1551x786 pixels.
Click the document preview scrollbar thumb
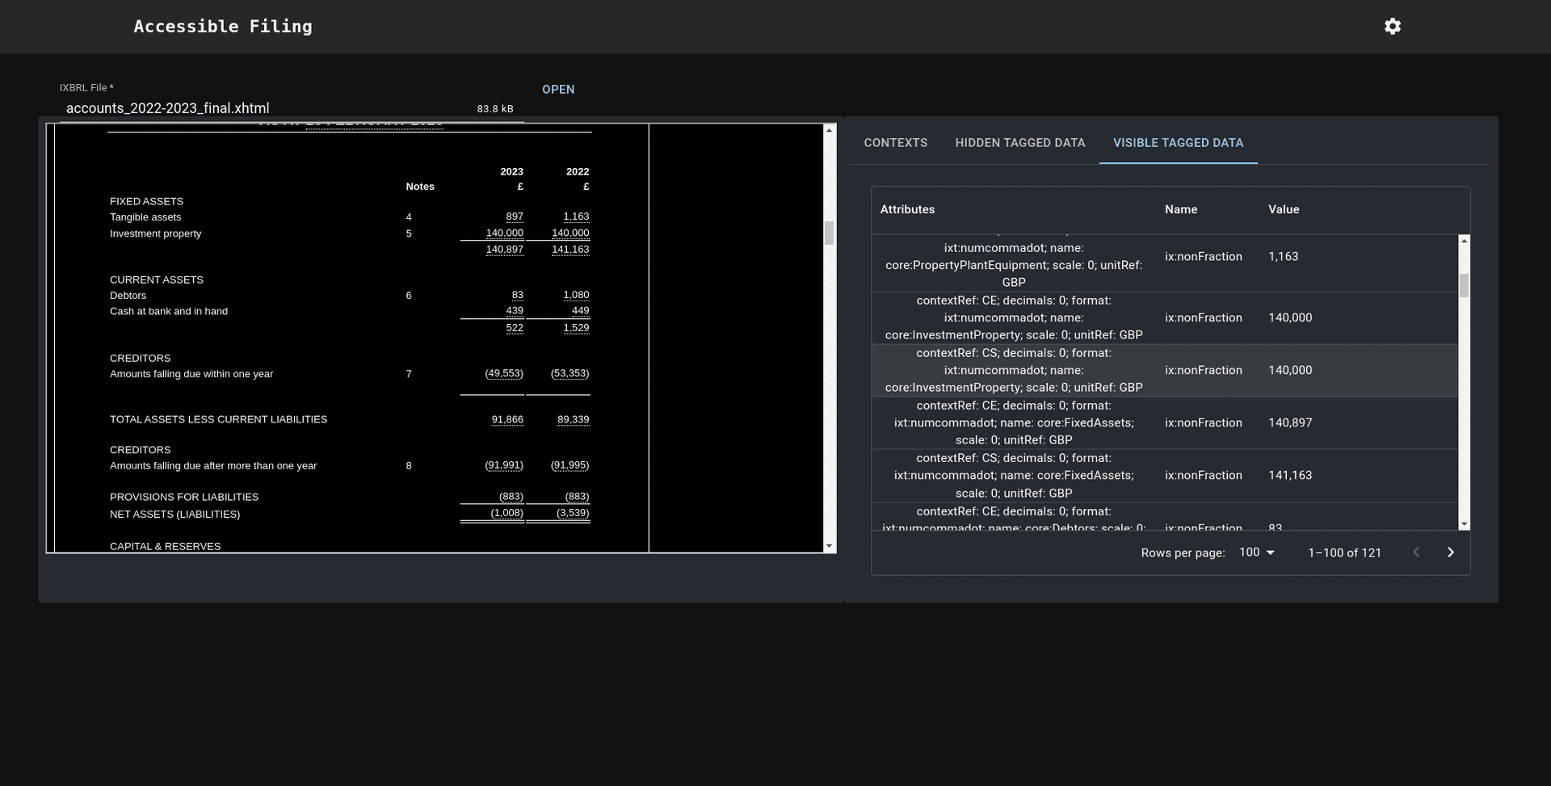click(x=829, y=233)
